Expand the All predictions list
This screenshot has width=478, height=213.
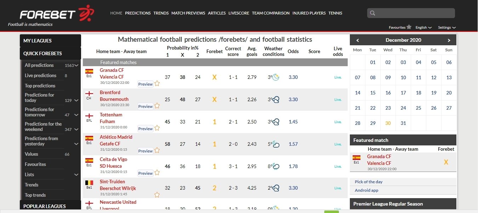[x=76, y=65]
